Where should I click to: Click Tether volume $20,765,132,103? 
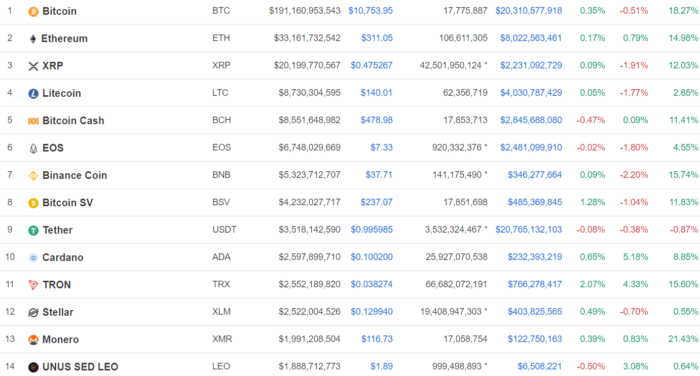tap(528, 230)
